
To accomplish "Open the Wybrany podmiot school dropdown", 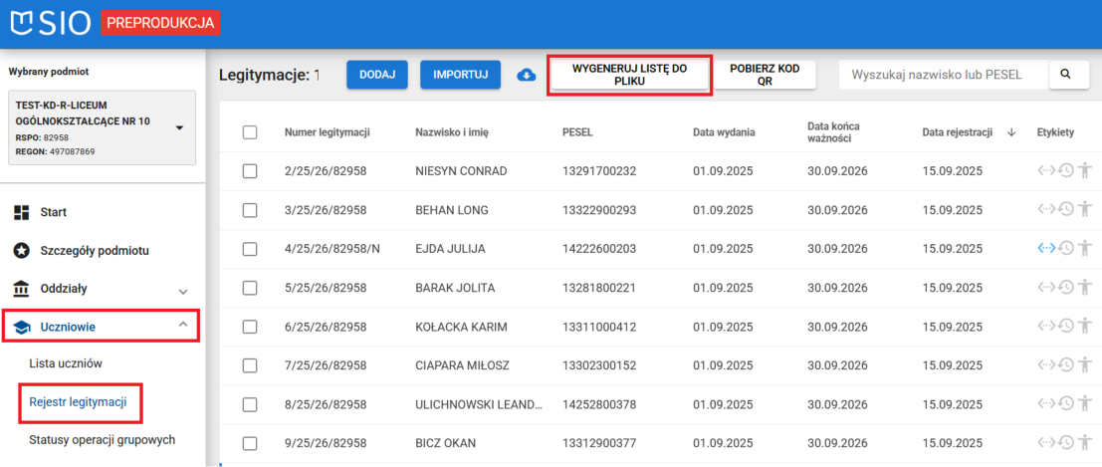I will click(x=179, y=127).
